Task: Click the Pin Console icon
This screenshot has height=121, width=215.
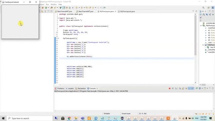Action: pos(197,88)
